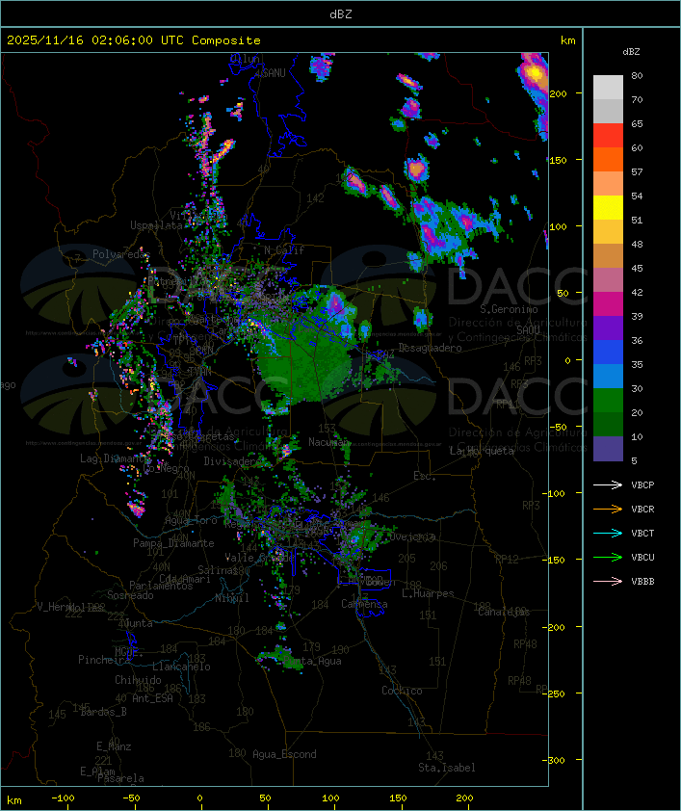Click the Pampa_Diamante place label

(x=173, y=543)
